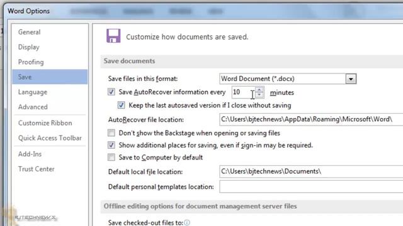Screen dimensions: 403x226
Task: Click the Word Options title bar text
Action: coord(28,11)
